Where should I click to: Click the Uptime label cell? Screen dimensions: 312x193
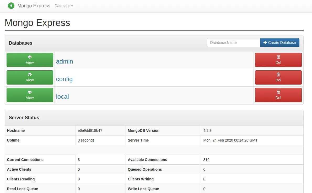click(x=40, y=140)
